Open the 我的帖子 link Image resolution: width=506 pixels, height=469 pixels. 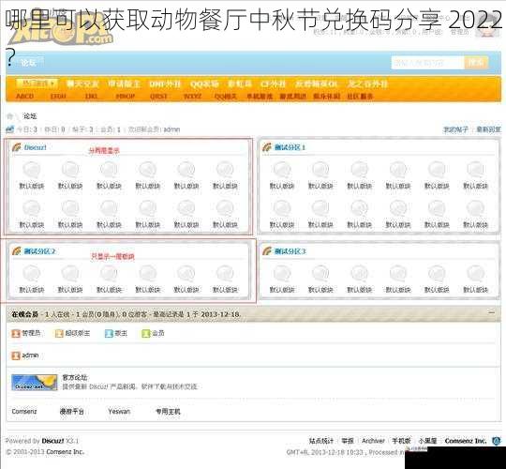455,129
